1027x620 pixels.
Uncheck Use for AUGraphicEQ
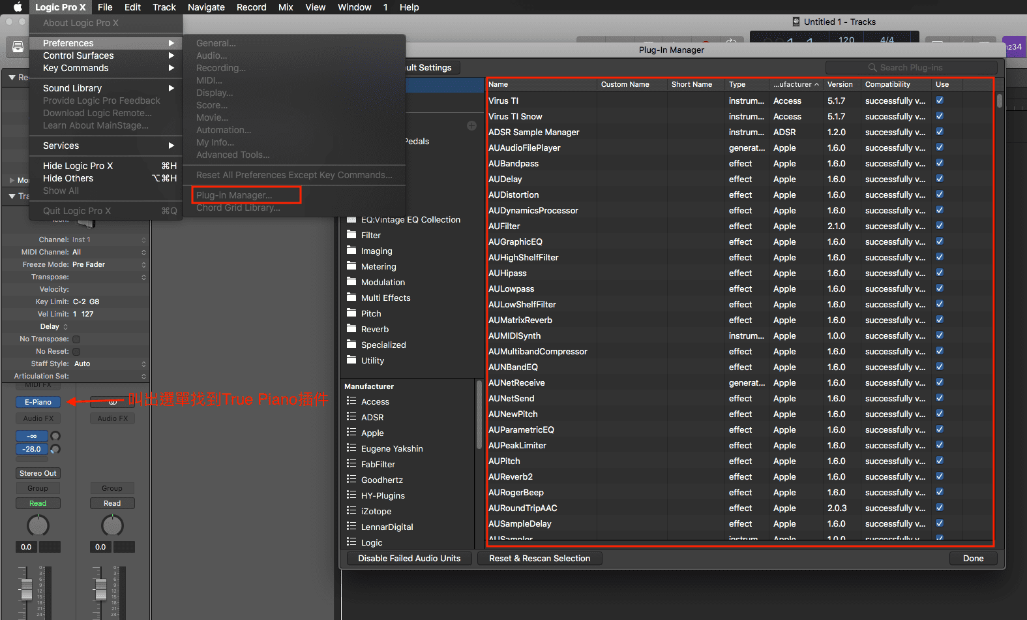pyautogui.click(x=940, y=241)
